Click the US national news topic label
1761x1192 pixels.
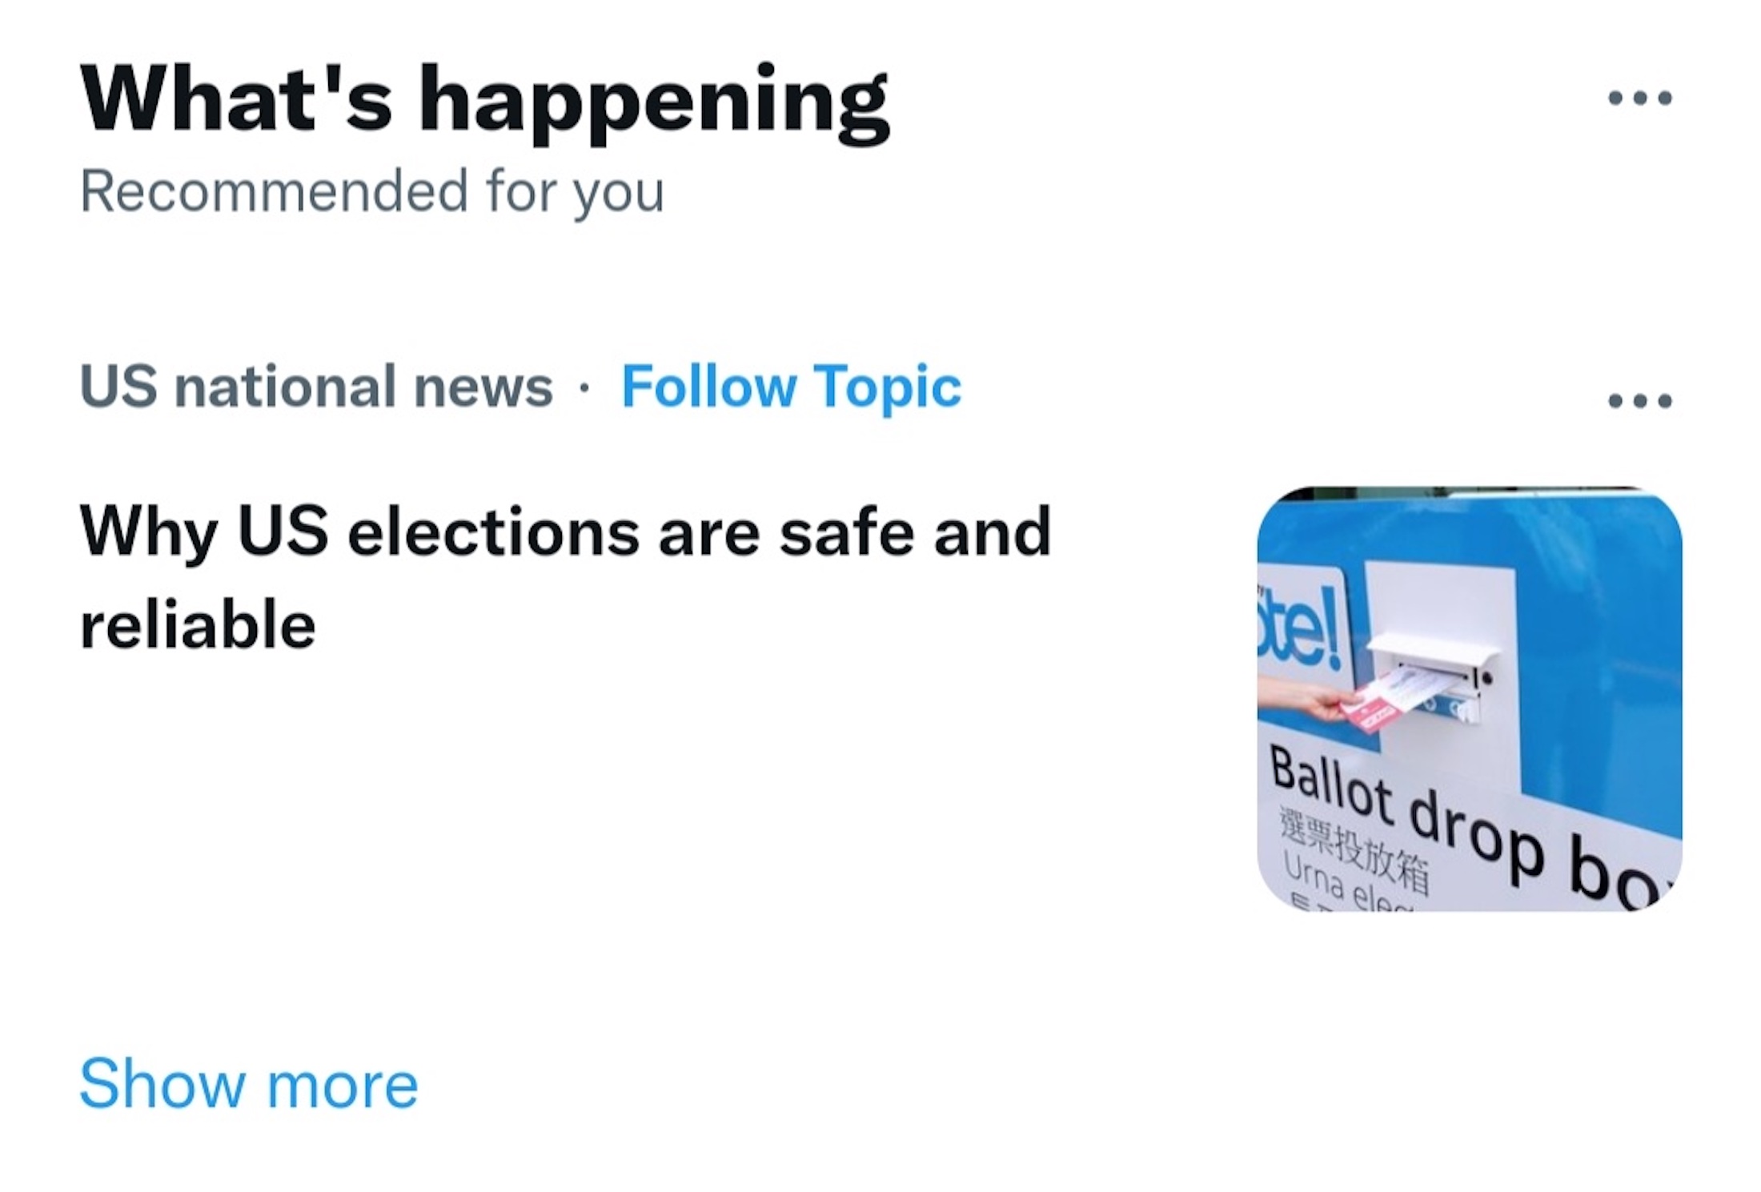coord(316,387)
